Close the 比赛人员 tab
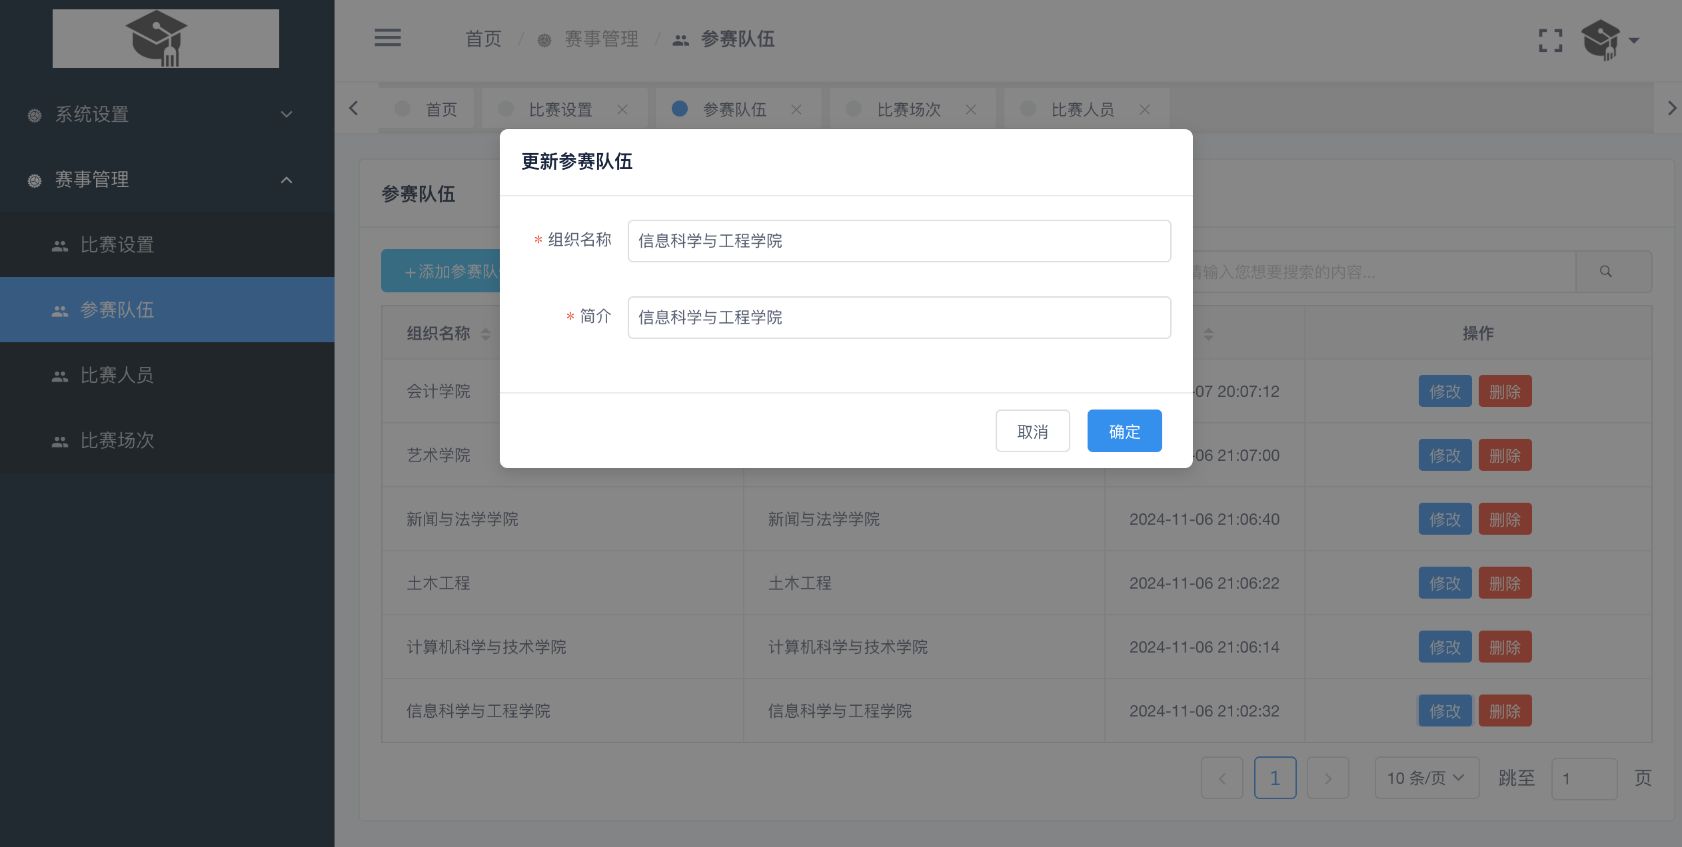1682x847 pixels. (1145, 109)
